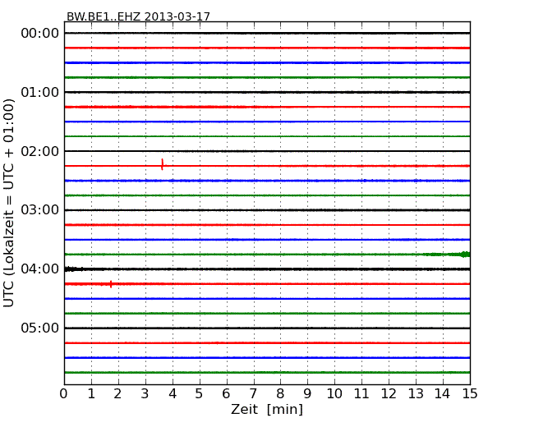Screen dimensions: 534x427
Task: Select the 04:00 time label
Action: coord(40,269)
